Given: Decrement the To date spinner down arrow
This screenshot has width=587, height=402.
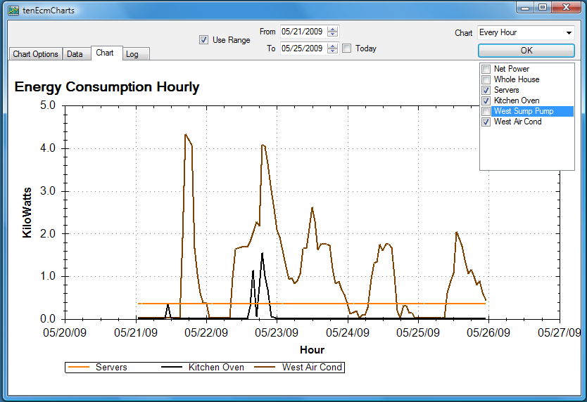Looking at the screenshot, I should [332, 51].
